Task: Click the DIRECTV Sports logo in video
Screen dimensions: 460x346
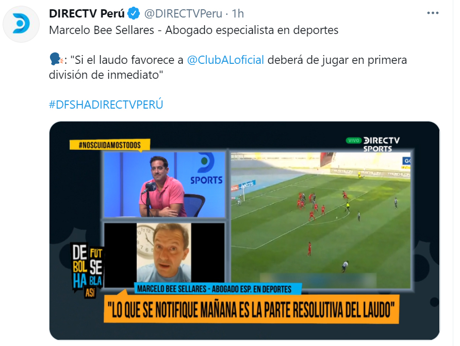Action: 381,145
